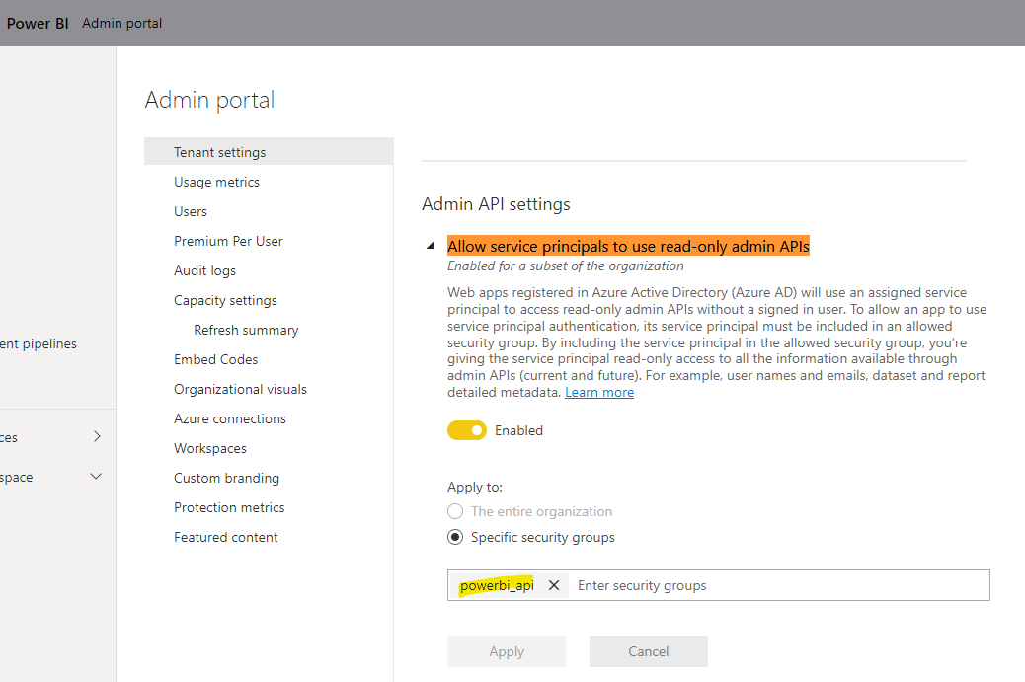
Task: Click the Apply button
Action: coord(507,651)
